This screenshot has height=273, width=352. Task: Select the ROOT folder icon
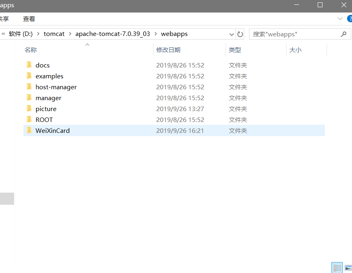point(29,120)
